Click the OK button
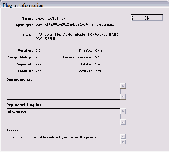This screenshot has width=169, height=152. (147, 18)
